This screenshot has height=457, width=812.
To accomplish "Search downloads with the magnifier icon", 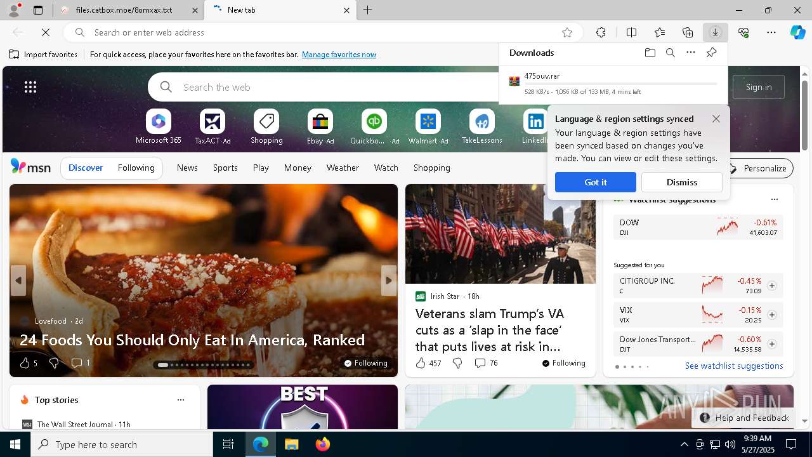I will tap(670, 53).
